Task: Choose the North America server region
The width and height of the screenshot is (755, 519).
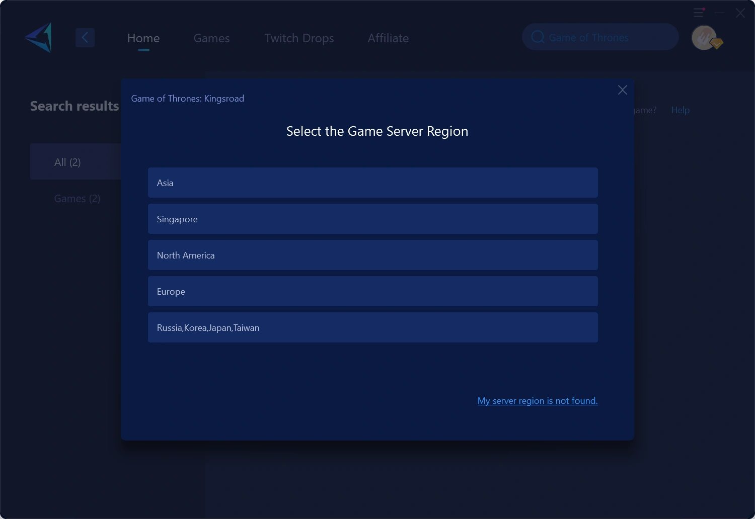Action: point(373,255)
